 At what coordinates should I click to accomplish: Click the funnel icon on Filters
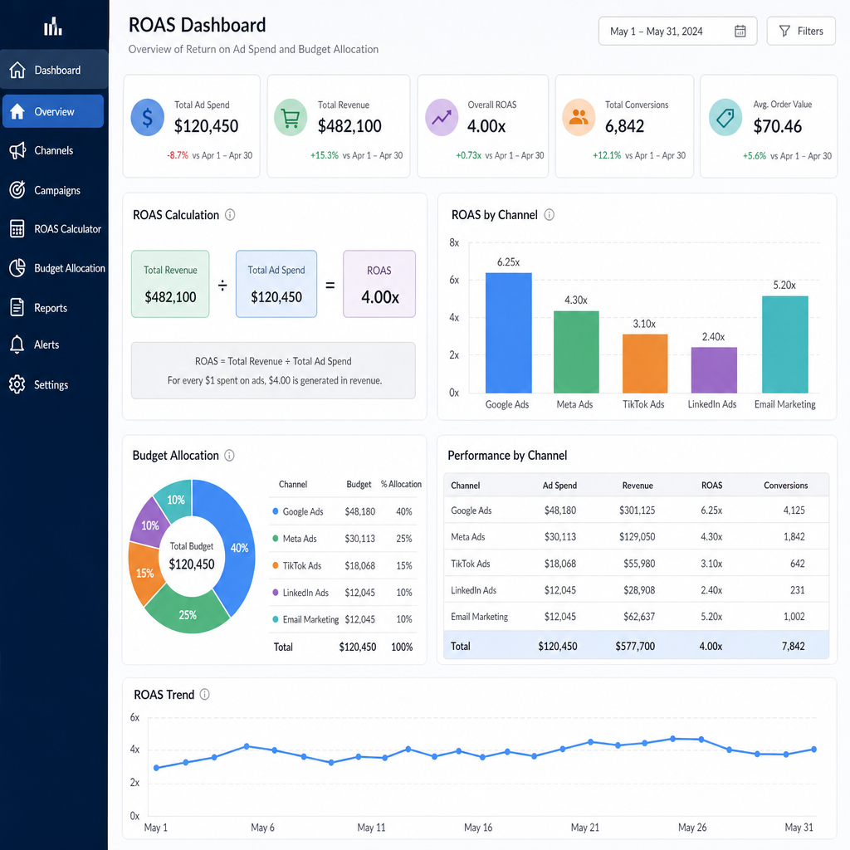click(784, 32)
